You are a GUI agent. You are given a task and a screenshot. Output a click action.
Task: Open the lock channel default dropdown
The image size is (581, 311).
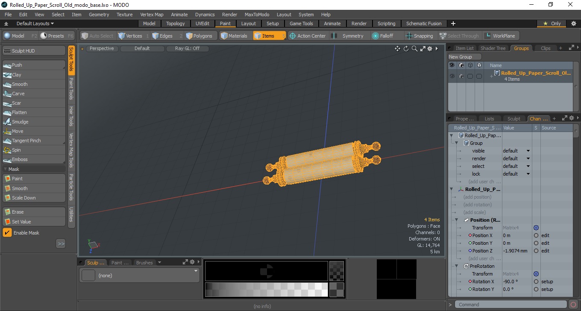click(x=516, y=174)
